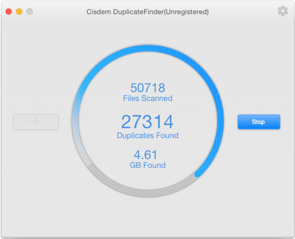Click the GB Found label
Image resolution: width=295 pixels, height=239 pixels.
(147, 165)
